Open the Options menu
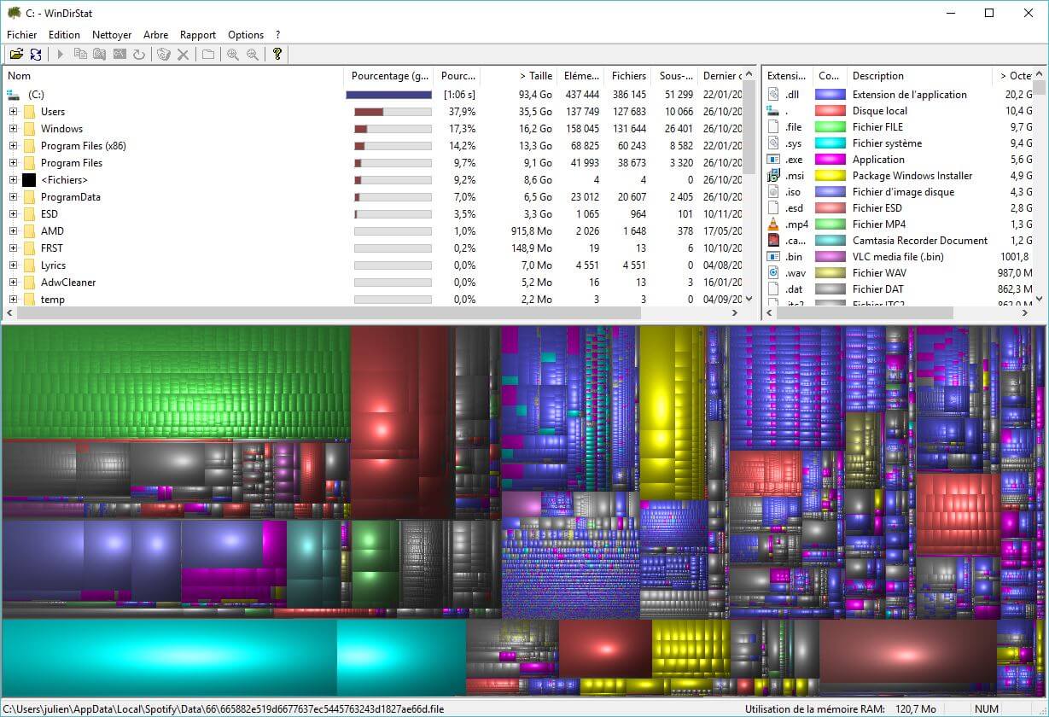The width and height of the screenshot is (1049, 717). [x=246, y=35]
